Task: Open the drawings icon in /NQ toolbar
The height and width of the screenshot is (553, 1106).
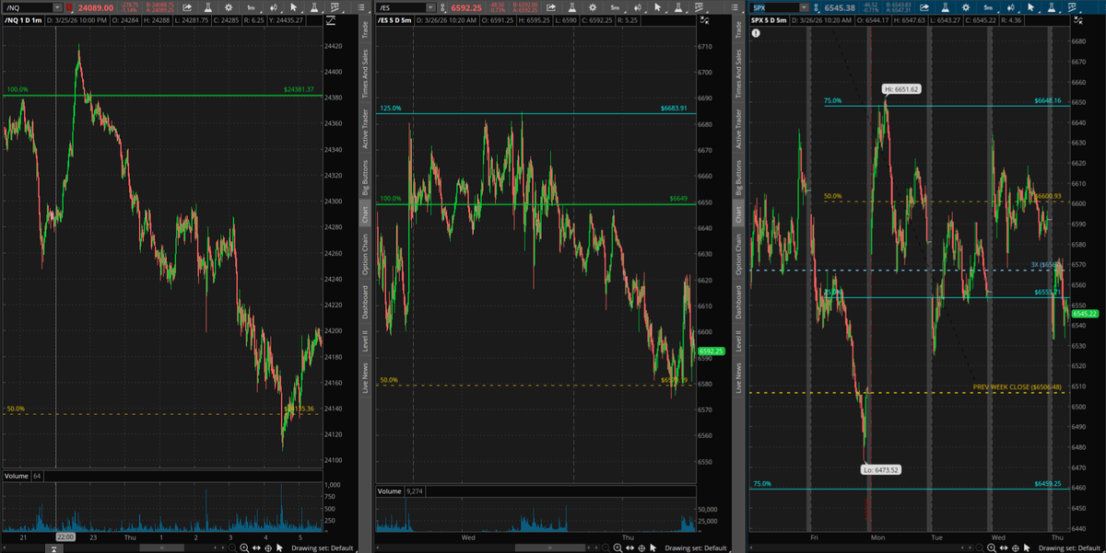Action: (x=335, y=7)
